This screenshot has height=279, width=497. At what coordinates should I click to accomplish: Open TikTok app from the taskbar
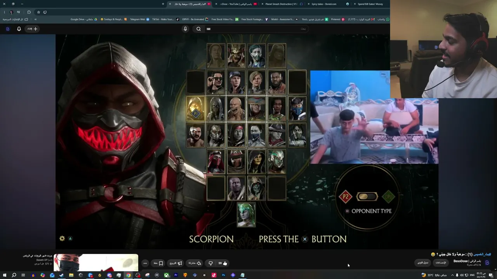(x=214, y=275)
